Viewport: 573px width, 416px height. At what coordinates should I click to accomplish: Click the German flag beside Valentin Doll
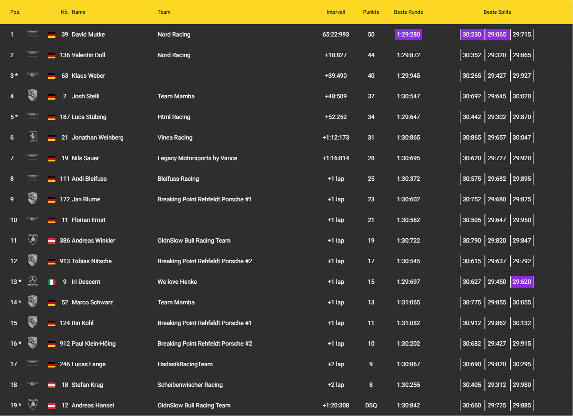[52, 55]
